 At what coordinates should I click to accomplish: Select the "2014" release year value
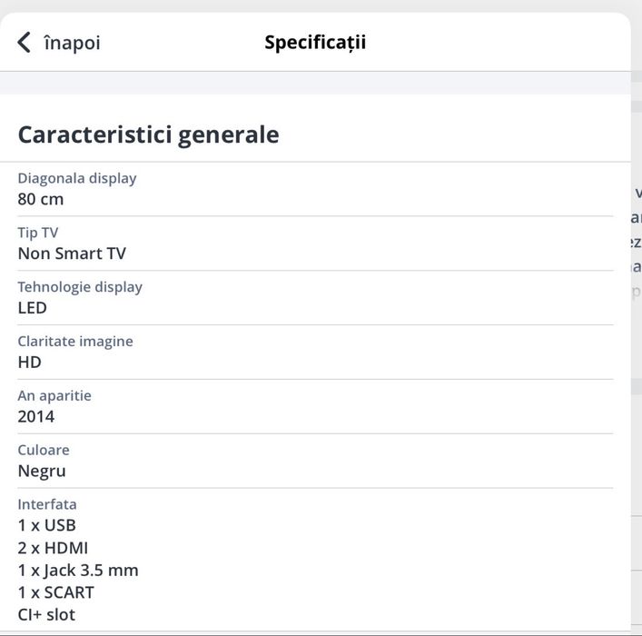point(36,417)
